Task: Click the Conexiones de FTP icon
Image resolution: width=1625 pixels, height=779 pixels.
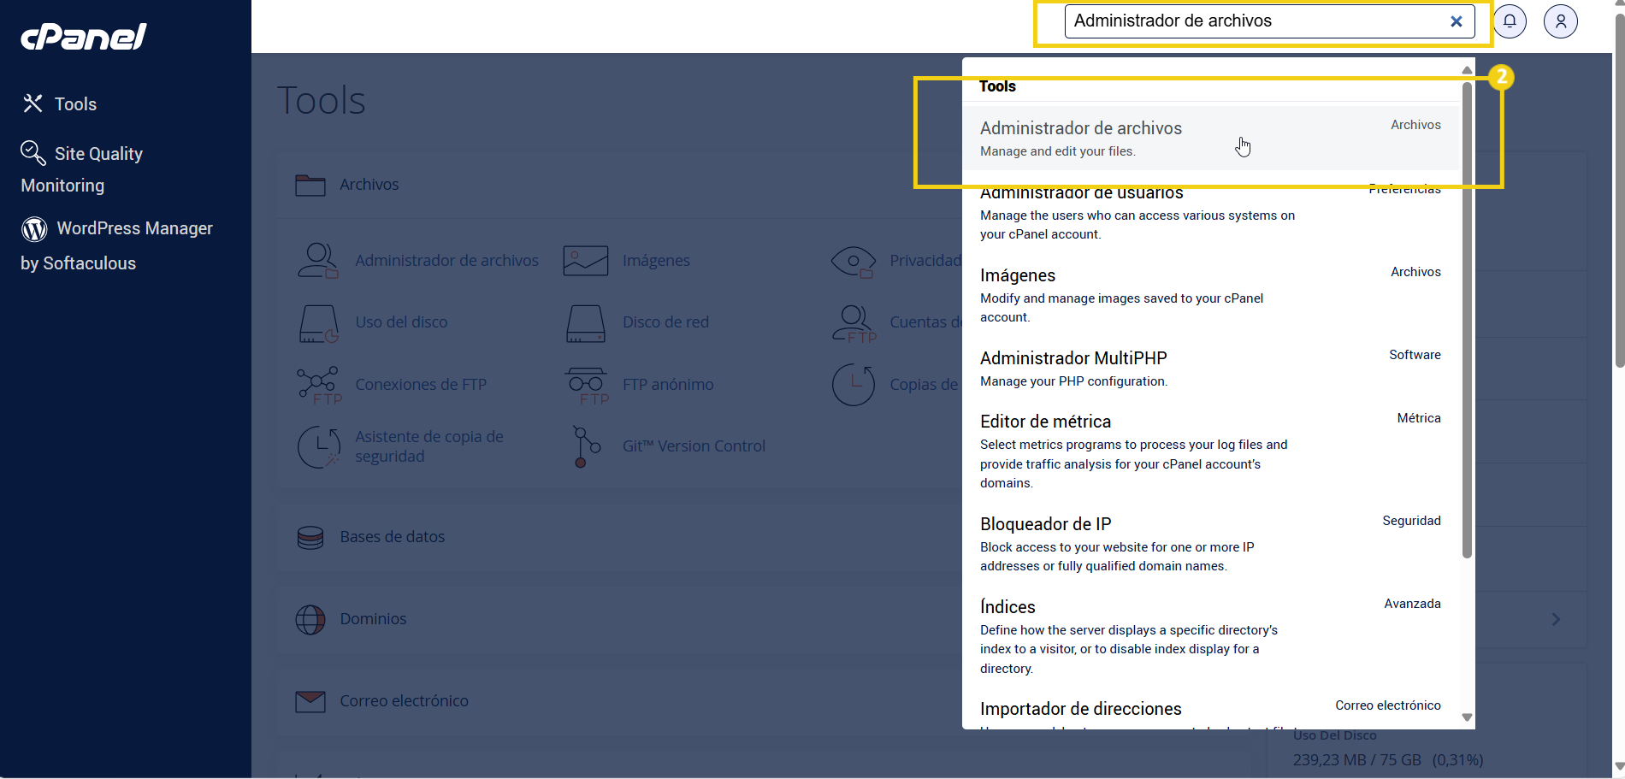Action: (x=319, y=386)
